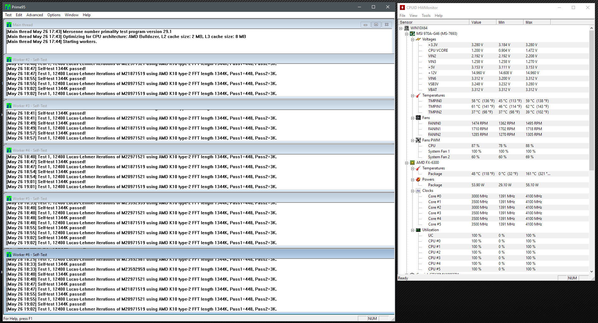Click Ready text in HWMonitor status bar
This screenshot has width=598, height=323.
tap(403, 278)
